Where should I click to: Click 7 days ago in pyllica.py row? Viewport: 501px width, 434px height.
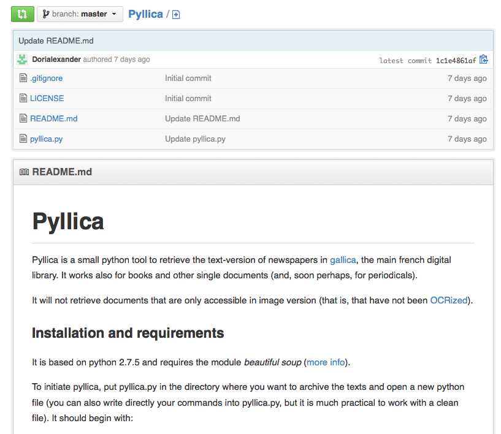(467, 139)
